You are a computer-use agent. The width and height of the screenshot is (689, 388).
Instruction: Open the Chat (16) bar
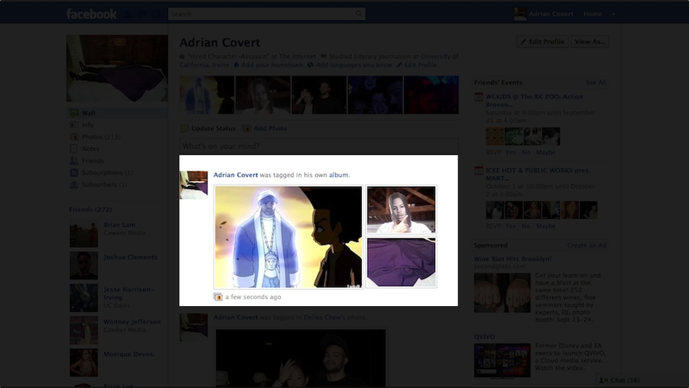pos(642,380)
